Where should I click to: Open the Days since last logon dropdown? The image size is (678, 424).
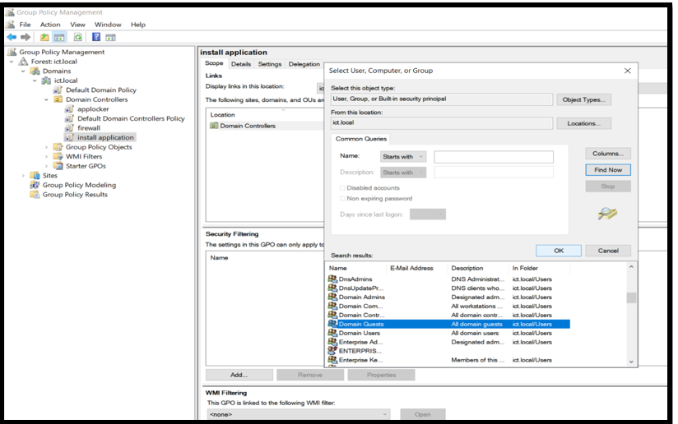428,214
